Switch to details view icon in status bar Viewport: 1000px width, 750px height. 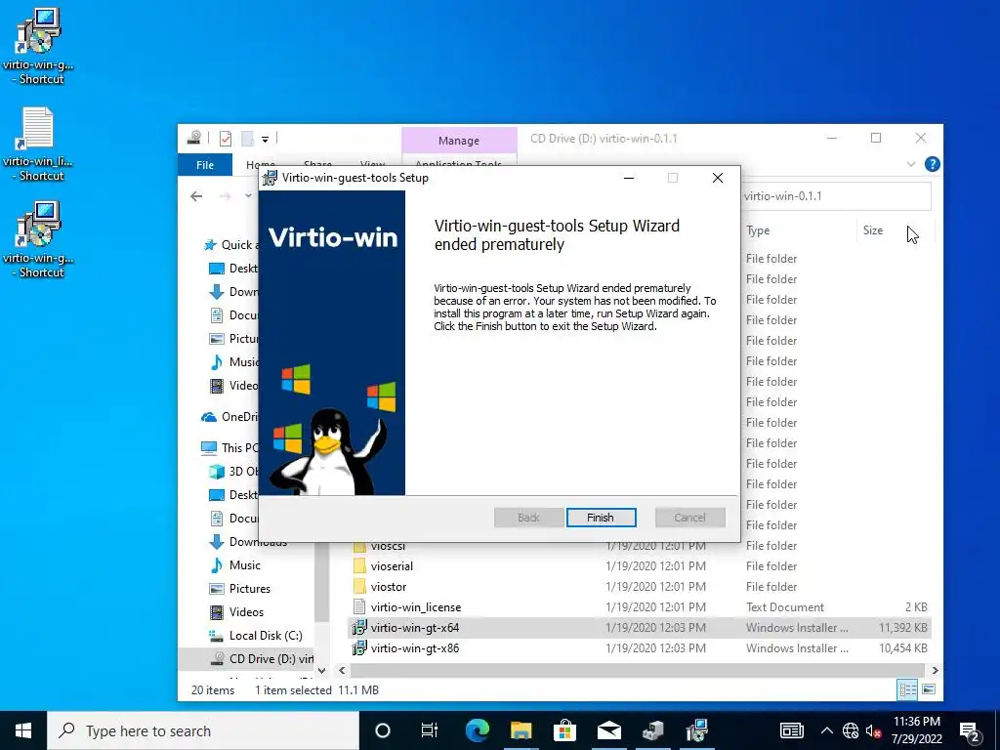tap(907, 689)
